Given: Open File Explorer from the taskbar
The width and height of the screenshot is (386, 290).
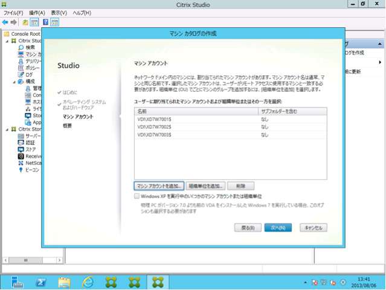Looking at the screenshot, I should coord(64,282).
